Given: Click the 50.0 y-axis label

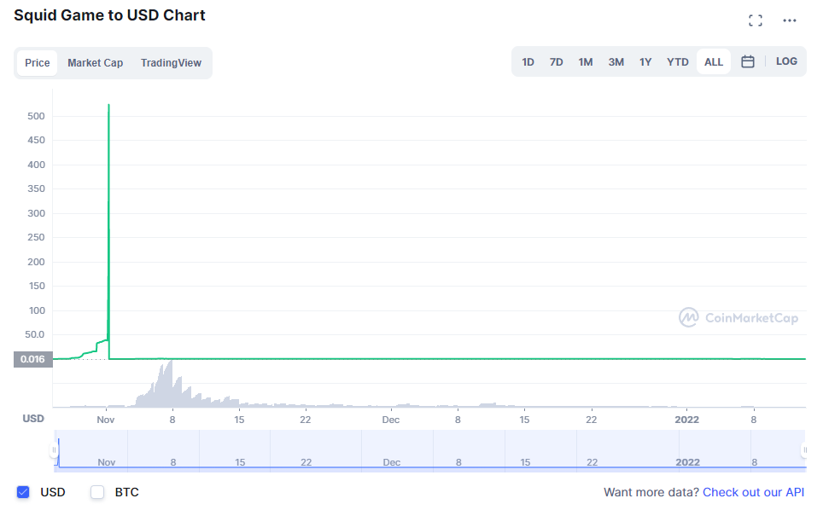Looking at the screenshot, I should [x=35, y=334].
